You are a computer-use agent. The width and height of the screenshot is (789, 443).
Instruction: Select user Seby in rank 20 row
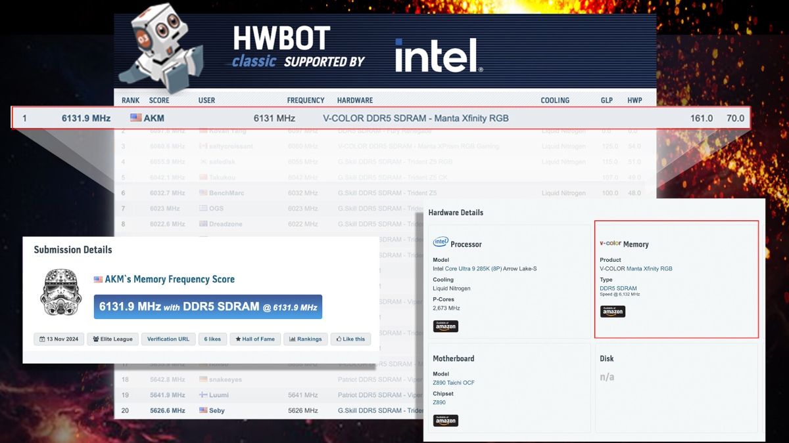tap(216, 411)
